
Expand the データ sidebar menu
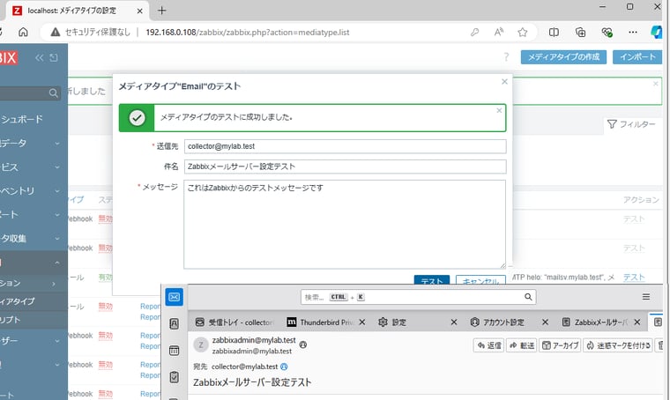click(x=57, y=144)
